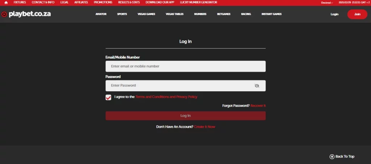Open the Create It Now account link
Screen dimensions: 371x164
[204, 127]
